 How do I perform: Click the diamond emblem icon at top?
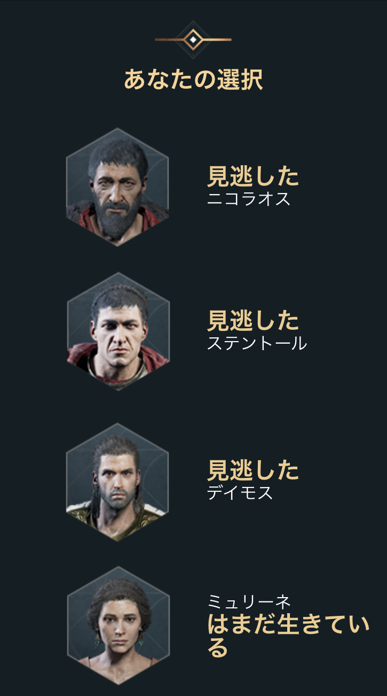193,40
